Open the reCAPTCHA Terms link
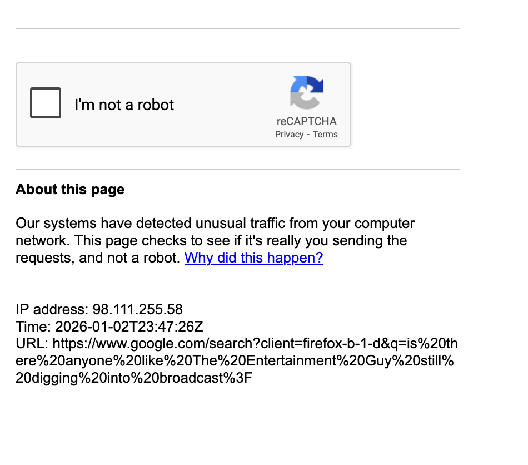This screenshot has width=528, height=465. pyautogui.click(x=325, y=135)
